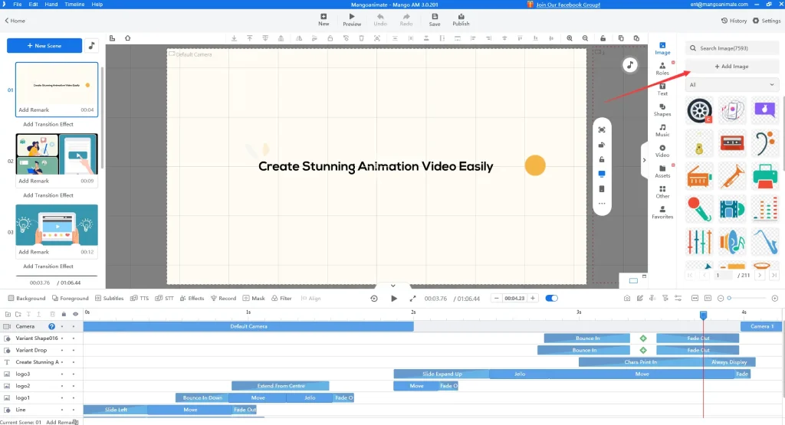Switch to the Music assets panel

tap(662, 129)
